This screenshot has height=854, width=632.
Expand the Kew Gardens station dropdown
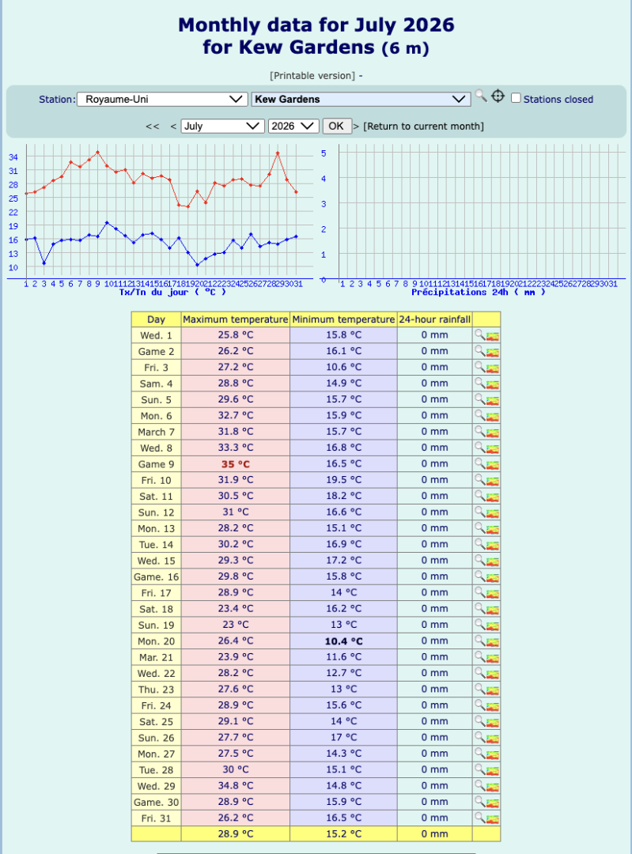(x=361, y=99)
